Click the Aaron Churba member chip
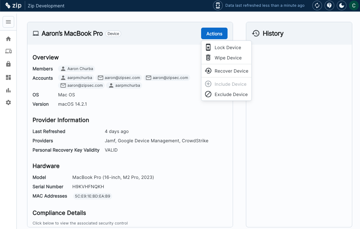The image size is (360, 229). [x=77, y=69]
